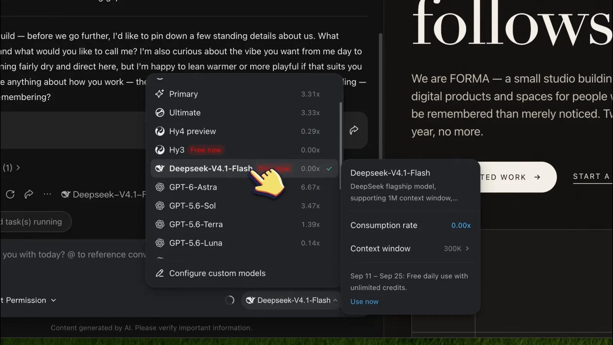Open the more options ellipsis

coord(47,194)
